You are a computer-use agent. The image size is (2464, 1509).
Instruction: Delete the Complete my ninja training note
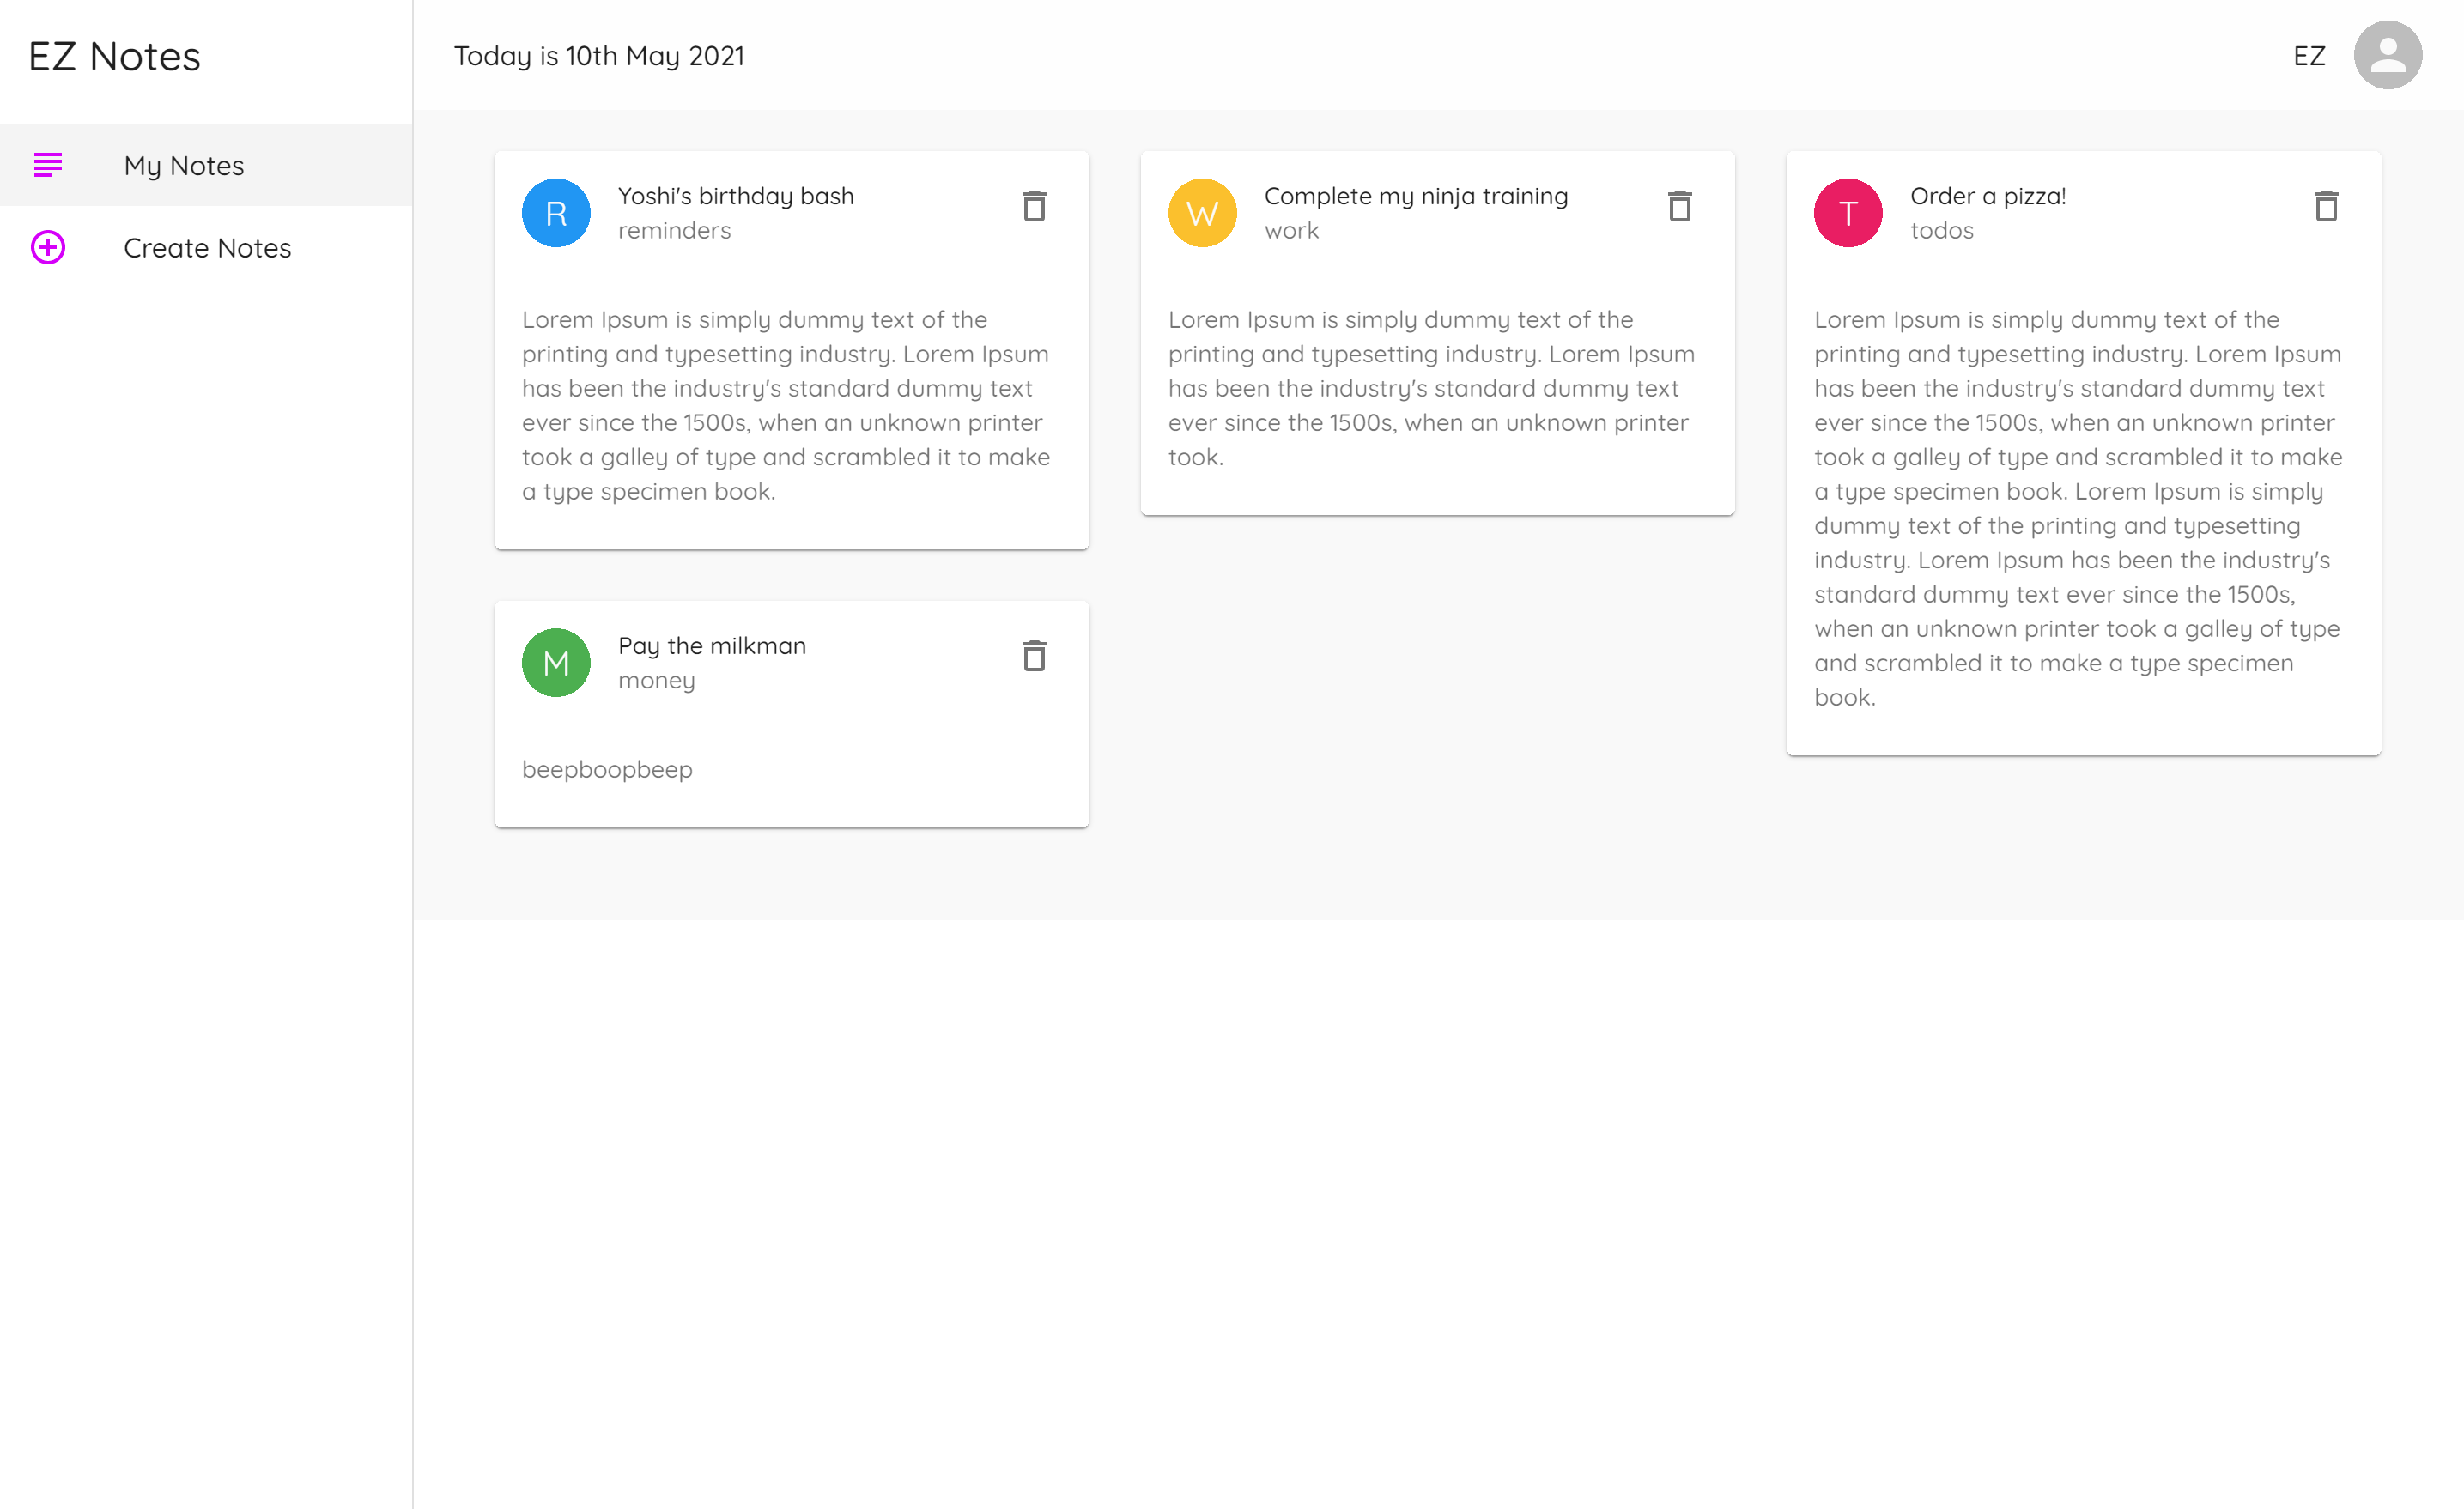click(x=1681, y=206)
